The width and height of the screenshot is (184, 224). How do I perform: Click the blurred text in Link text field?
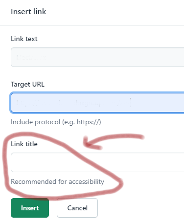(31, 57)
